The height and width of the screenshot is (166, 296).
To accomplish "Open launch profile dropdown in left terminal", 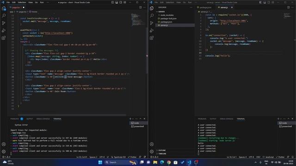I will [x=133, y=119].
